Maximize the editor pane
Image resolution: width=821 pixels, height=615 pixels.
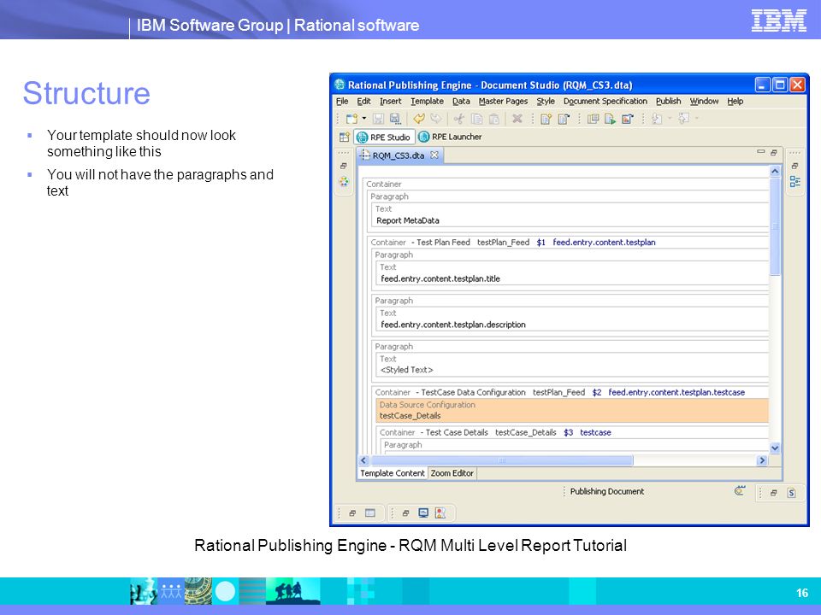773,153
